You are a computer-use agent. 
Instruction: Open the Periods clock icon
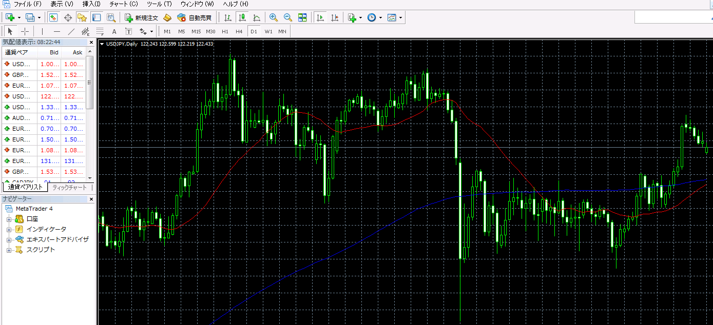372,17
